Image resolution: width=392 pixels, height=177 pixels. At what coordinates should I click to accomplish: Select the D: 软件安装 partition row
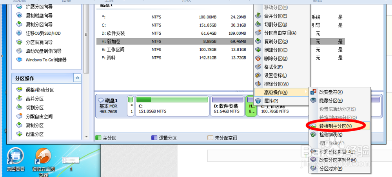pyautogui.click(x=175, y=33)
